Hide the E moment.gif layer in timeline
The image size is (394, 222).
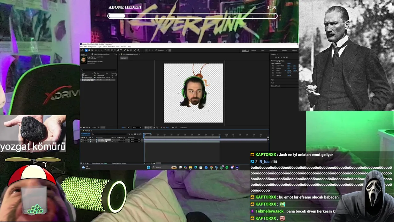pyautogui.click(x=81, y=142)
